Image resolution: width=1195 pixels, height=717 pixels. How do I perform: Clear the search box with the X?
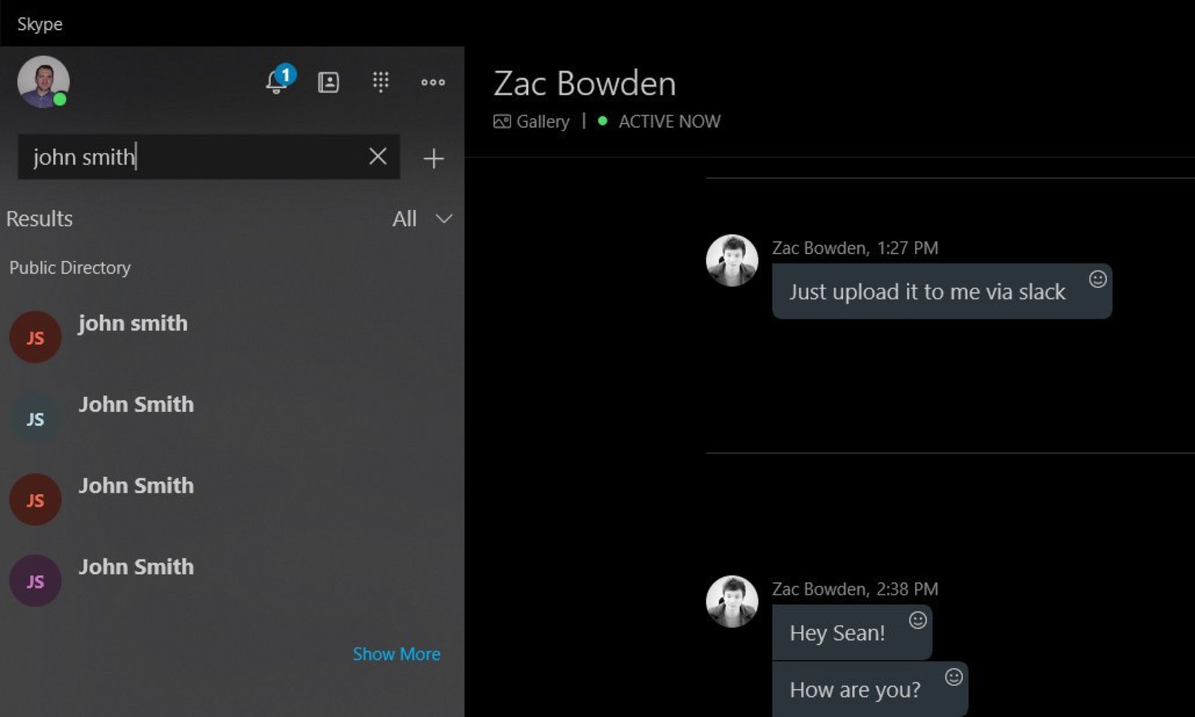coord(378,156)
